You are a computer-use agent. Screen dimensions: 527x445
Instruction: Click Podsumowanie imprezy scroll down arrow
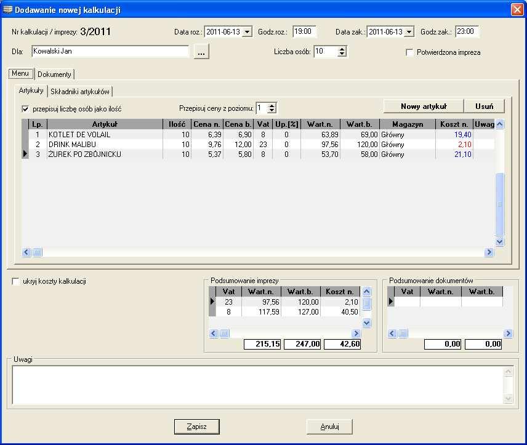tap(367, 323)
